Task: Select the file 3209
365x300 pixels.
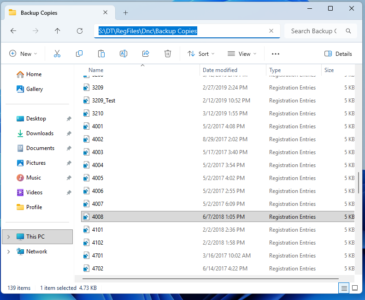Action: (98, 88)
